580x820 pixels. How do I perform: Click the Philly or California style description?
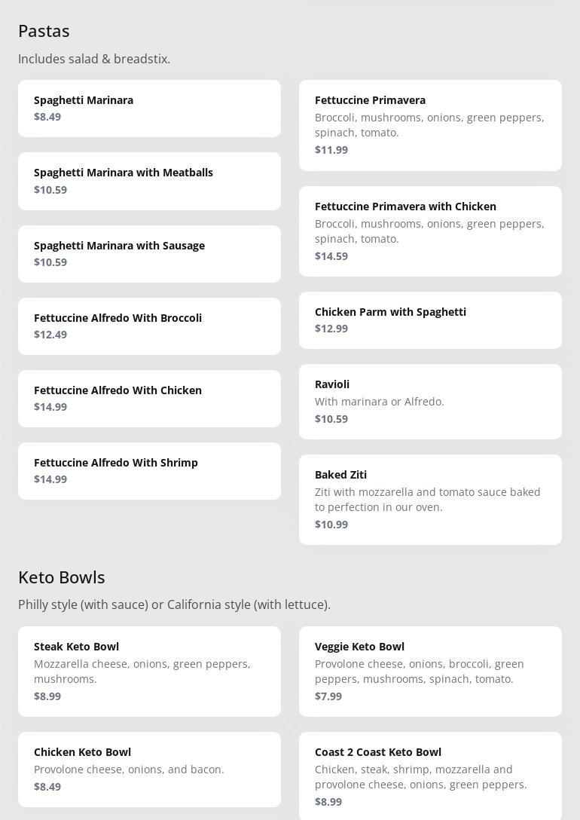(174, 604)
